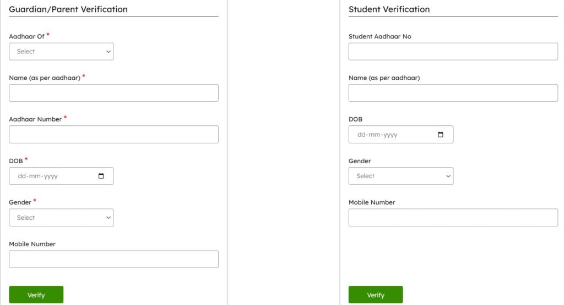The height and width of the screenshot is (305, 564).
Task: Open calendar icon in guardian DOB field
Action: (x=101, y=176)
